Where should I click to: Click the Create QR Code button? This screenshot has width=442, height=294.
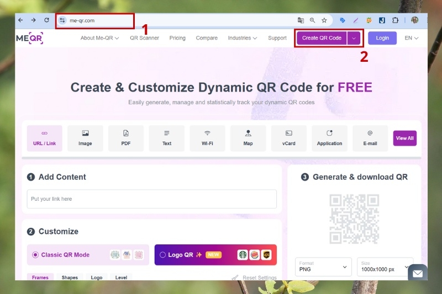click(x=322, y=38)
